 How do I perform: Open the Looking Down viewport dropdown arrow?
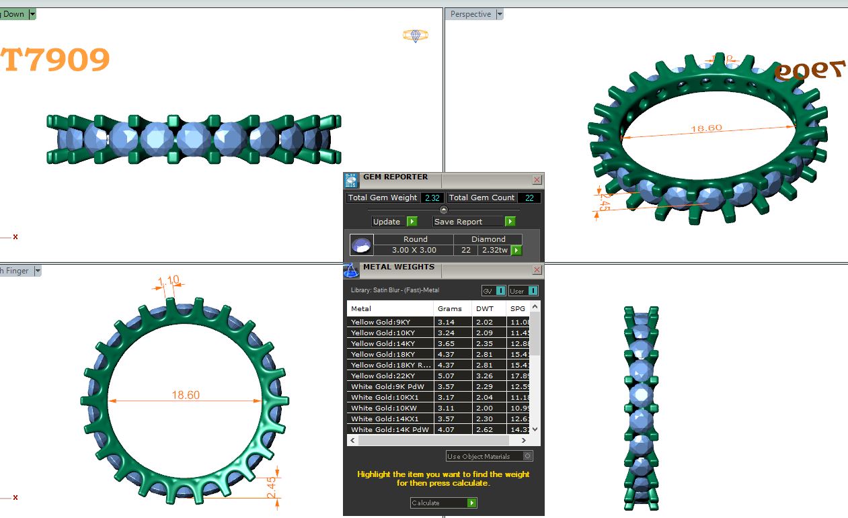[32, 14]
